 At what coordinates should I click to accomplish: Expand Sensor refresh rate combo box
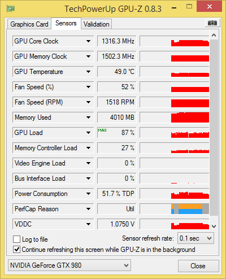point(195,238)
